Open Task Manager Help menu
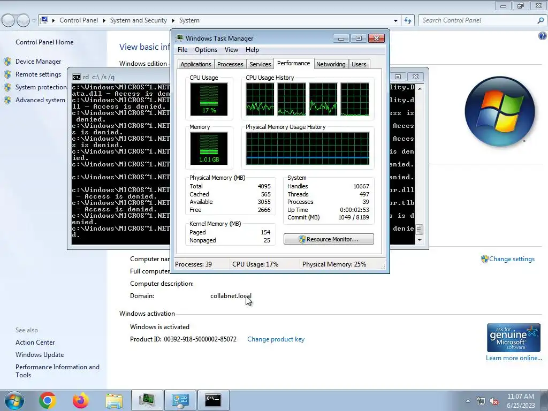The width and height of the screenshot is (548, 411). [252, 50]
